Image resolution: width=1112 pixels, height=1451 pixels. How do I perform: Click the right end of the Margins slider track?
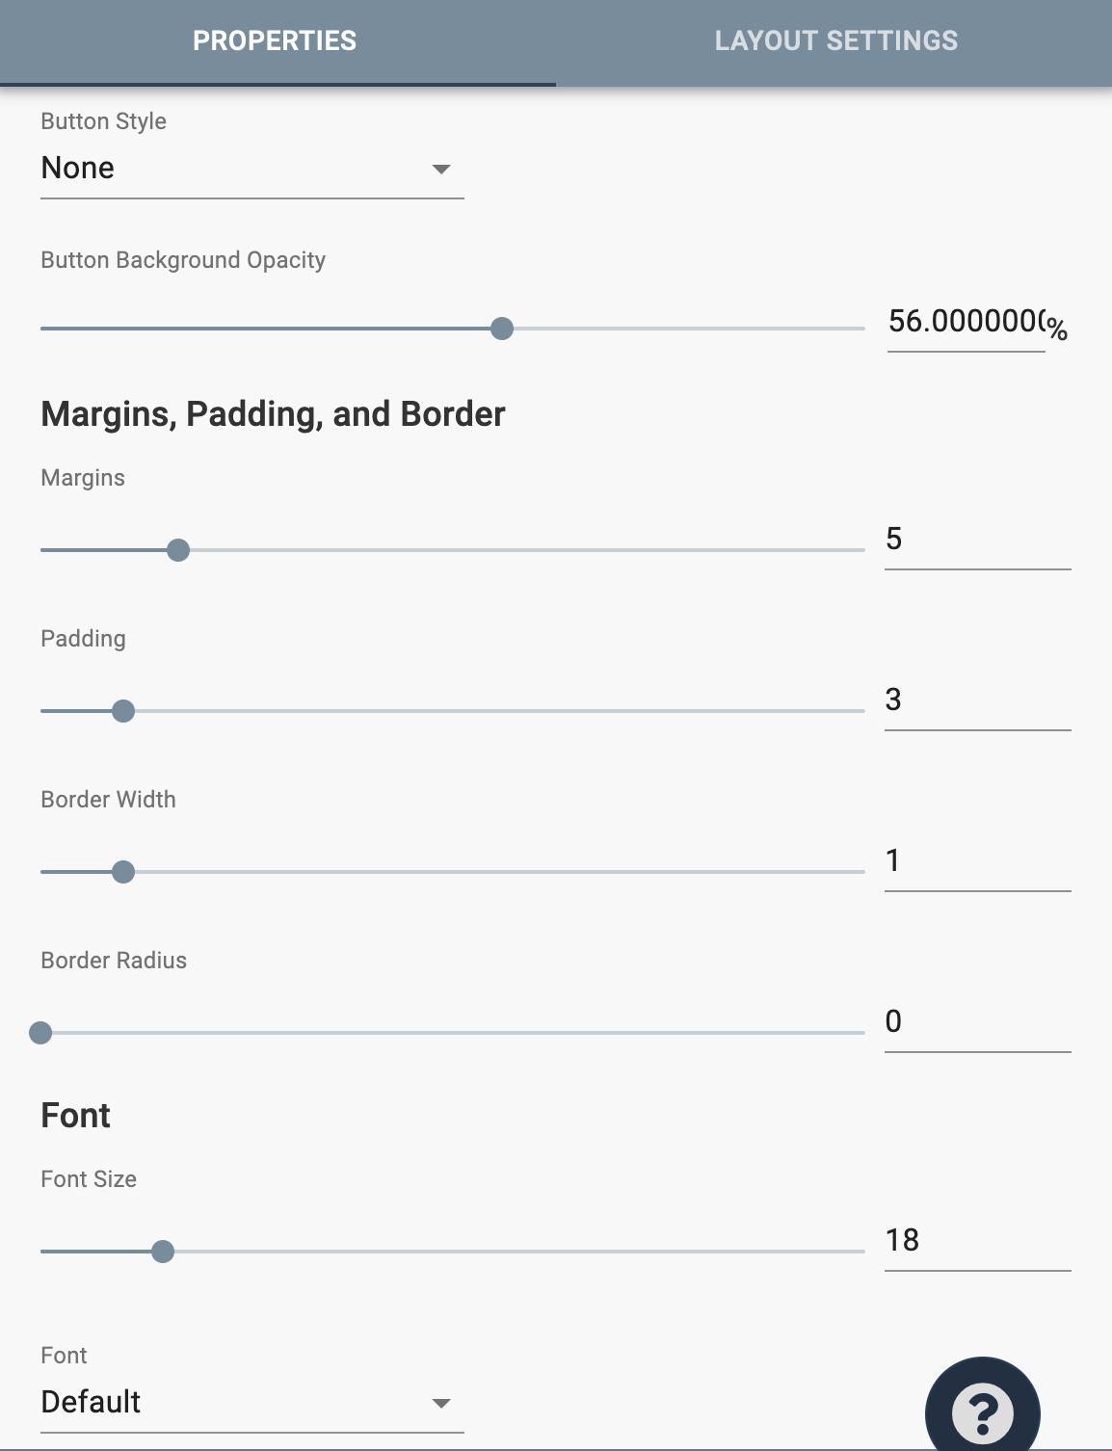860,550
